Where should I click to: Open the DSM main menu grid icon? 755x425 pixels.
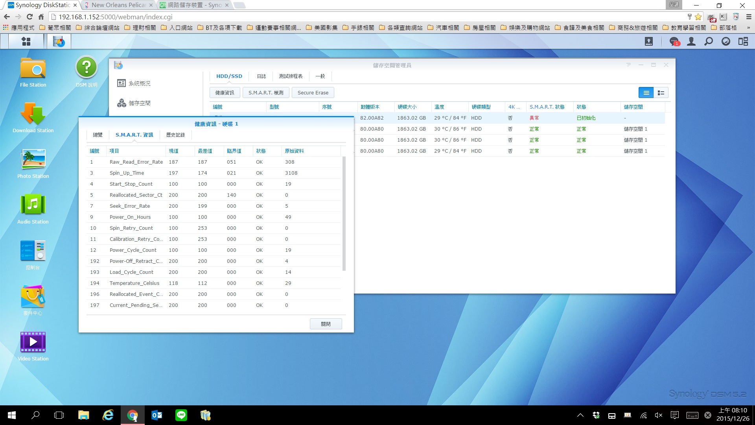click(x=26, y=41)
